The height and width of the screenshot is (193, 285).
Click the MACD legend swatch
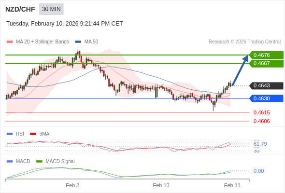tap(10, 162)
